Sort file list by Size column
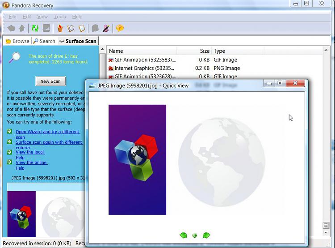 click(194, 51)
